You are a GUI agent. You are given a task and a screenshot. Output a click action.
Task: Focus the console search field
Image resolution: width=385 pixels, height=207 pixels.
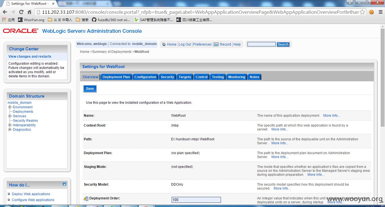point(261,44)
